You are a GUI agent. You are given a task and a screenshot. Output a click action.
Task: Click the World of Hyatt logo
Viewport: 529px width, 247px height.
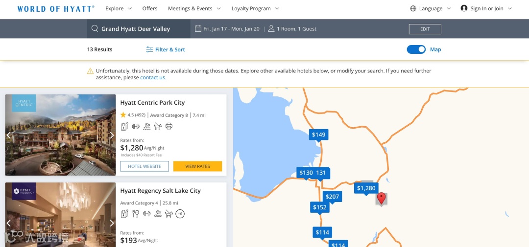(x=56, y=9)
